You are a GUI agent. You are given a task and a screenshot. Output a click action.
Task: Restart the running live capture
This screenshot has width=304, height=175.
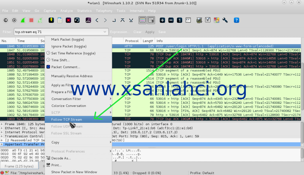point(40,20)
